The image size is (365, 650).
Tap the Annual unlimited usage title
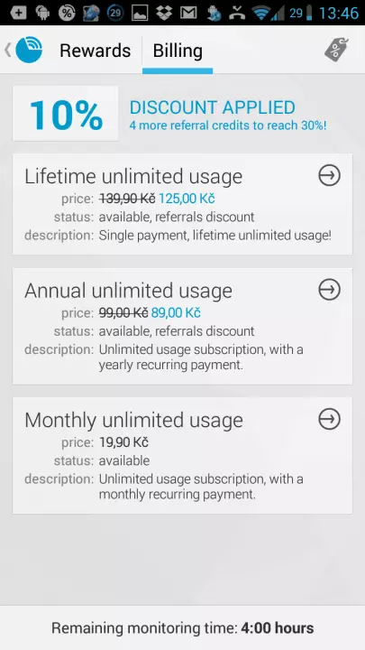(x=128, y=291)
